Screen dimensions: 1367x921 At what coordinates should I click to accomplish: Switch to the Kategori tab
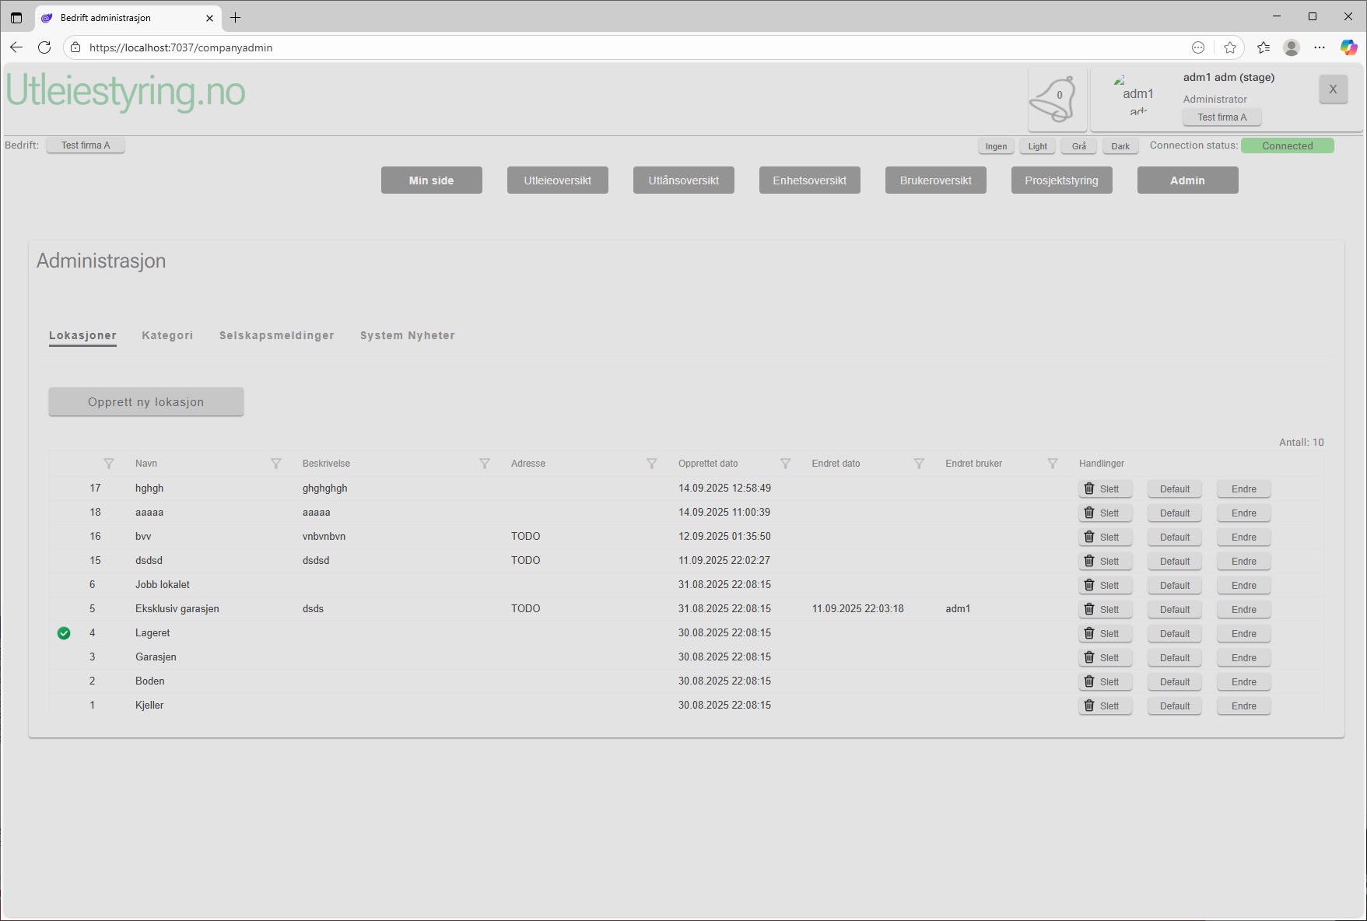coord(167,335)
